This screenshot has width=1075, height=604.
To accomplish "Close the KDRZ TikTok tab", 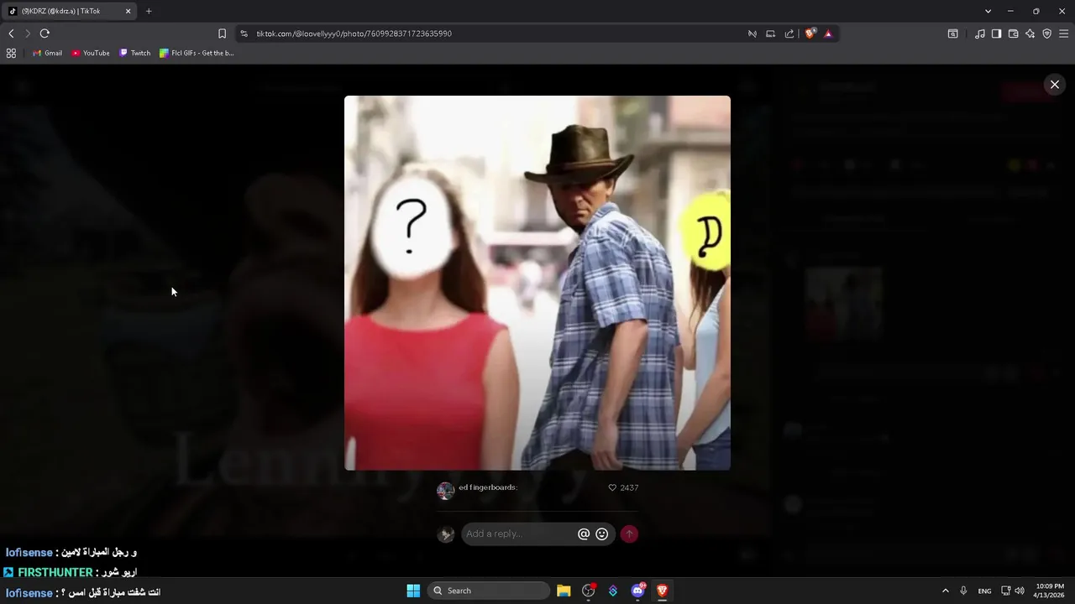I will click(128, 11).
